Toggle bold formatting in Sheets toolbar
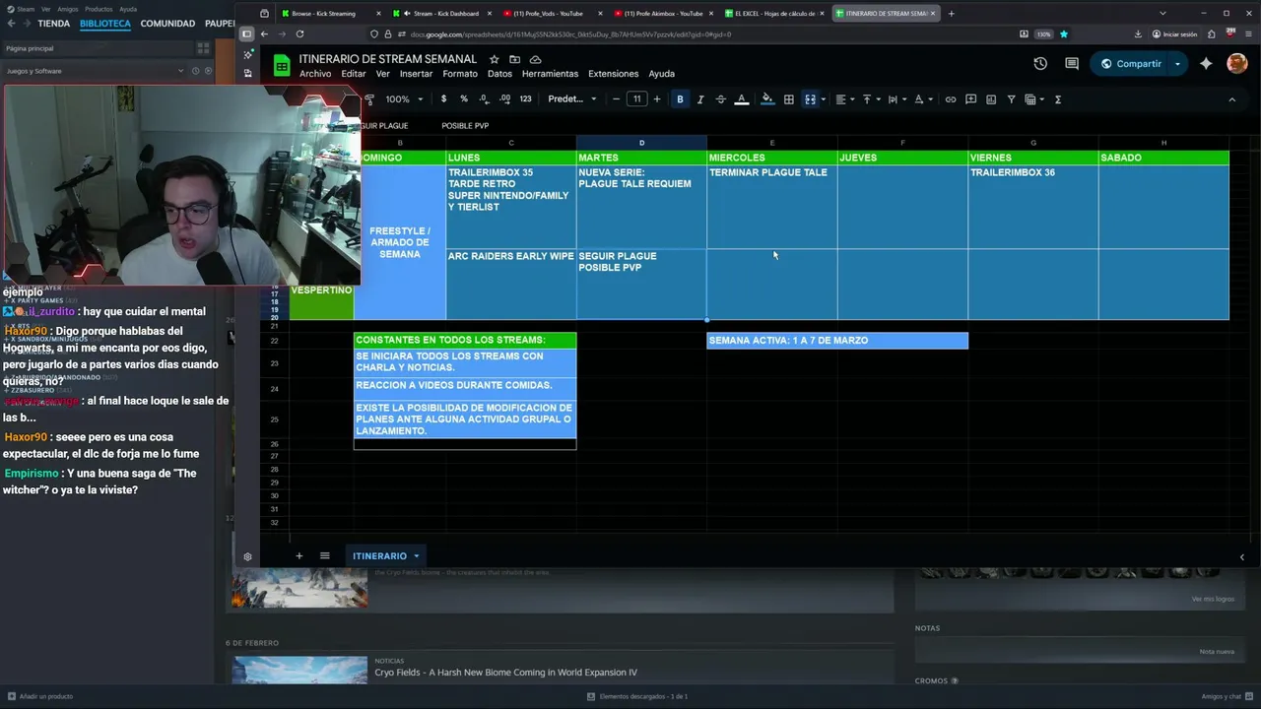This screenshot has width=1261, height=709. (680, 99)
